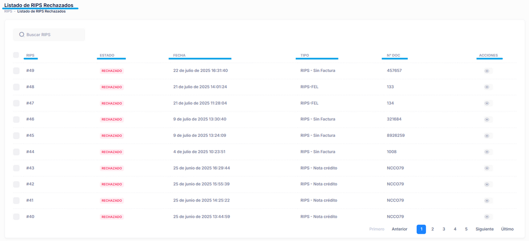This screenshot has height=241, width=529.
Task: Sort by the TIPO column header
Action: click(305, 55)
